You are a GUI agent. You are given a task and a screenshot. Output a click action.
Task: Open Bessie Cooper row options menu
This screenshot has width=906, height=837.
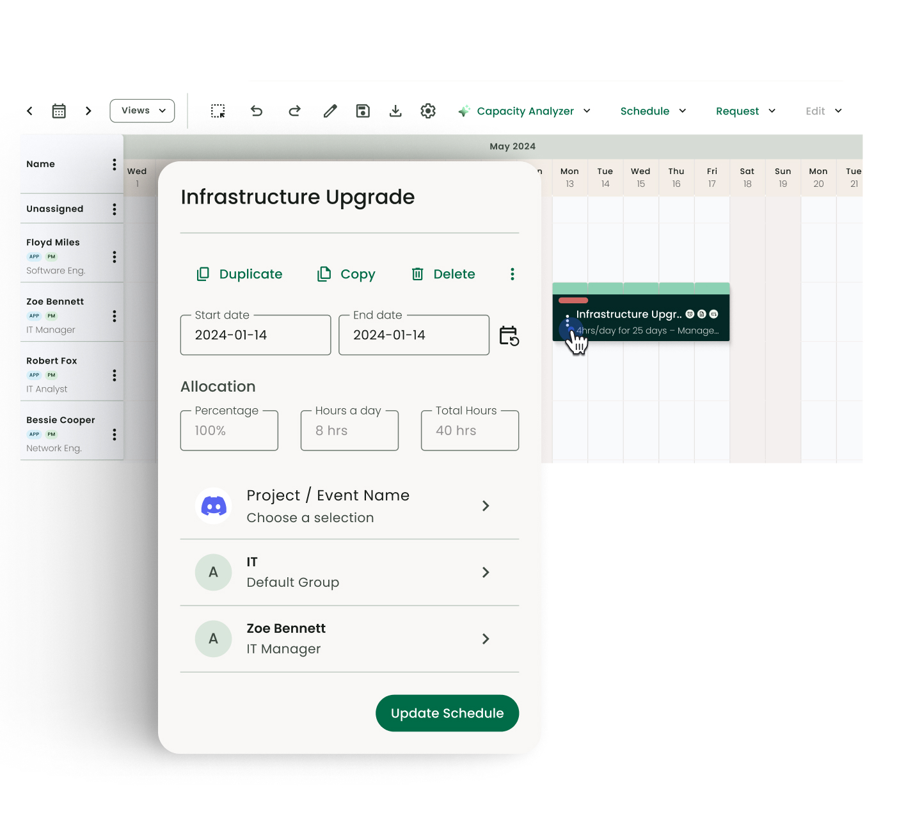(x=115, y=434)
